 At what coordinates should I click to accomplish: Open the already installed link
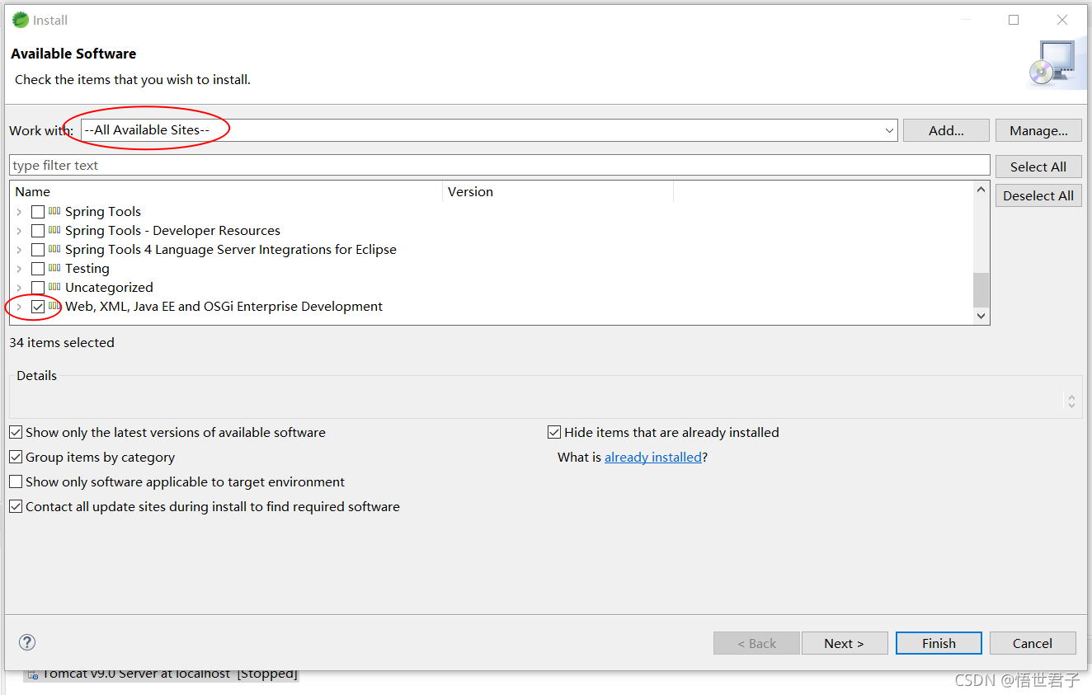coord(653,457)
